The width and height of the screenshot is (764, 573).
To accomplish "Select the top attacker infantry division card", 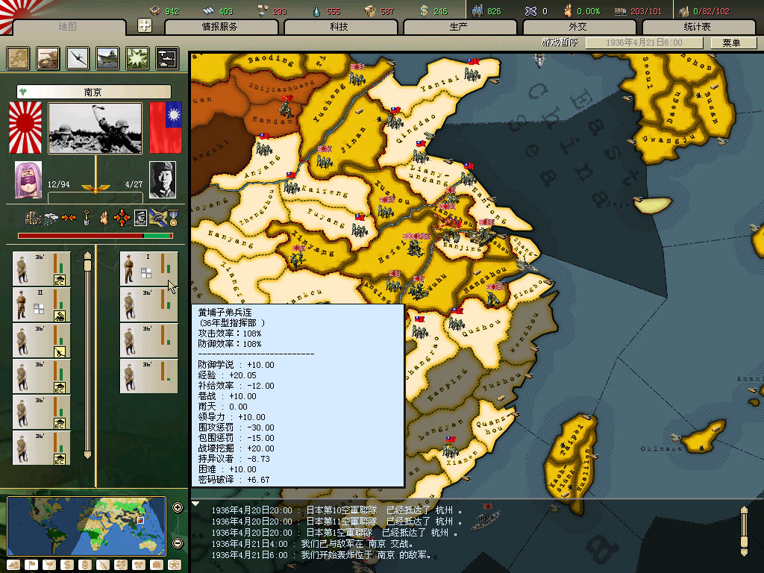I will (x=42, y=269).
